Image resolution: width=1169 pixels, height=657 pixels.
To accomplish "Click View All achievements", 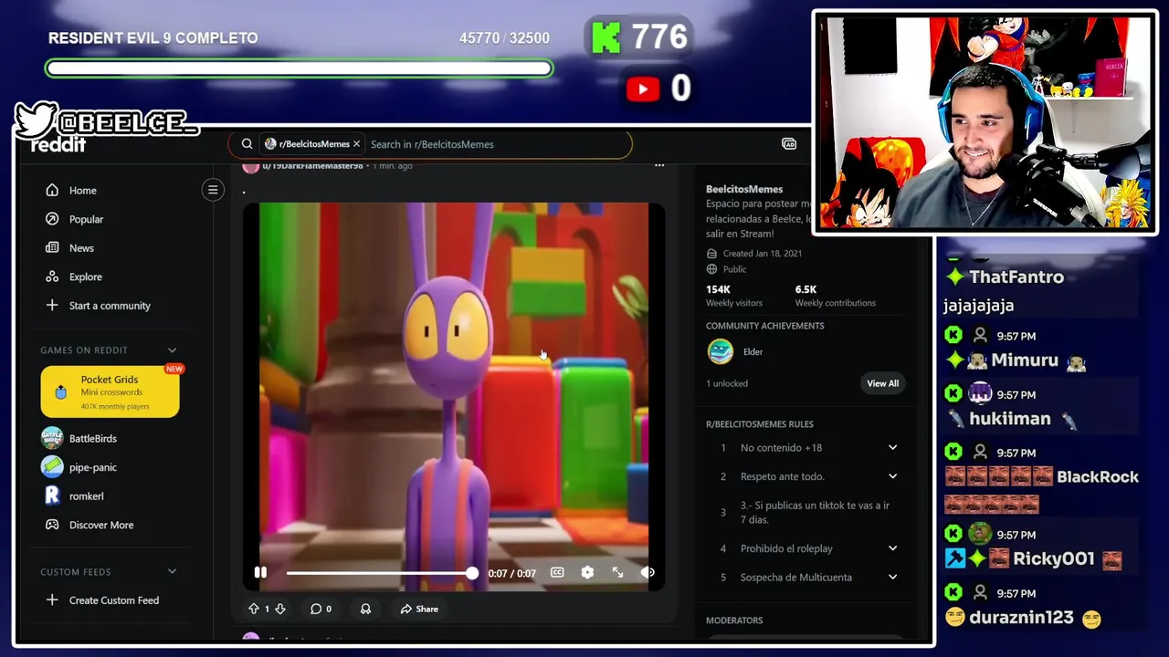I will click(882, 383).
